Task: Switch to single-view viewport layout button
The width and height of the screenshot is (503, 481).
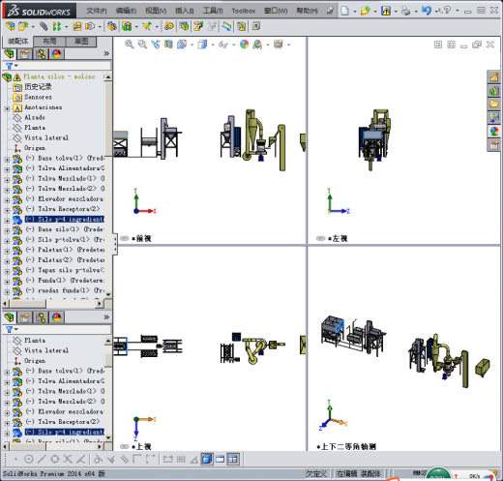Action: [220, 459]
